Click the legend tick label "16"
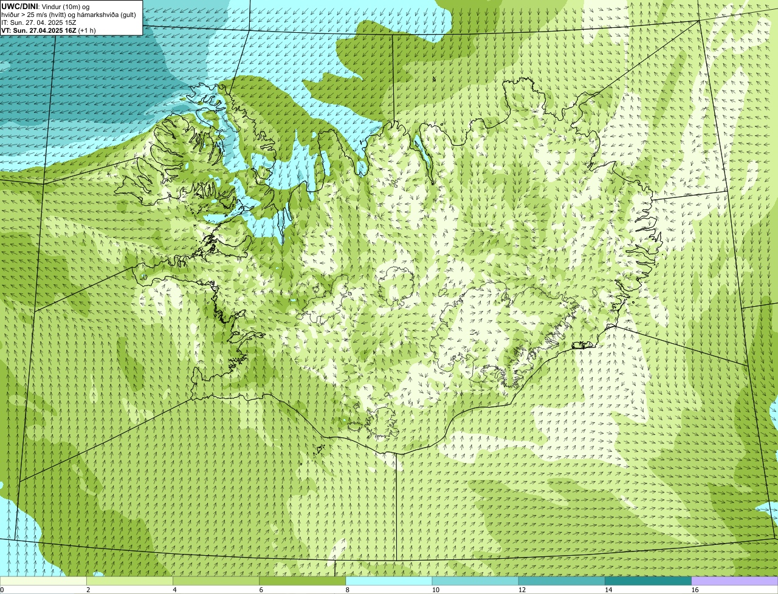 695,590
